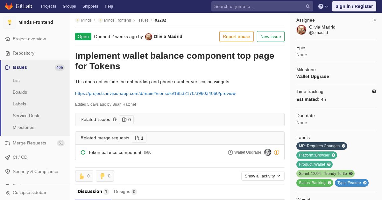Click the thumbs down reaction
The width and height of the screenshot is (382, 200).
[105, 176]
